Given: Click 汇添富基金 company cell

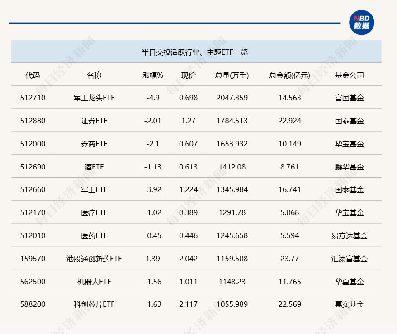Looking at the screenshot, I should 350,259.
